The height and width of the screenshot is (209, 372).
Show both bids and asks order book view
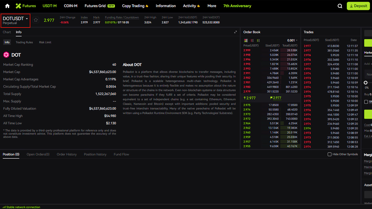tap(246, 41)
